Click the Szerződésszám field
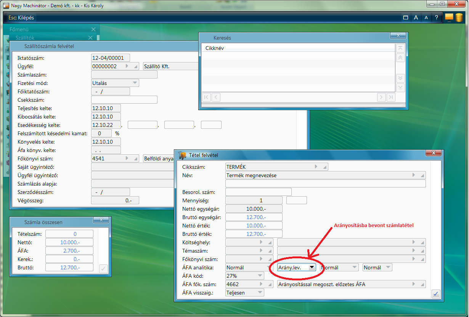469x317 pixels. (x=111, y=192)
